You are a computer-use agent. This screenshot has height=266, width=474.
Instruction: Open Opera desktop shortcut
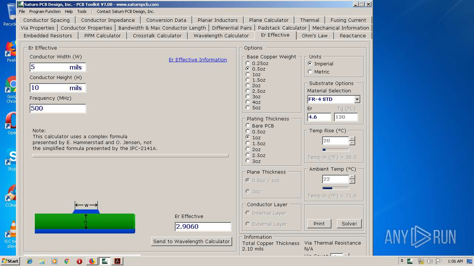pyautogui.click(x=11, y=123)
